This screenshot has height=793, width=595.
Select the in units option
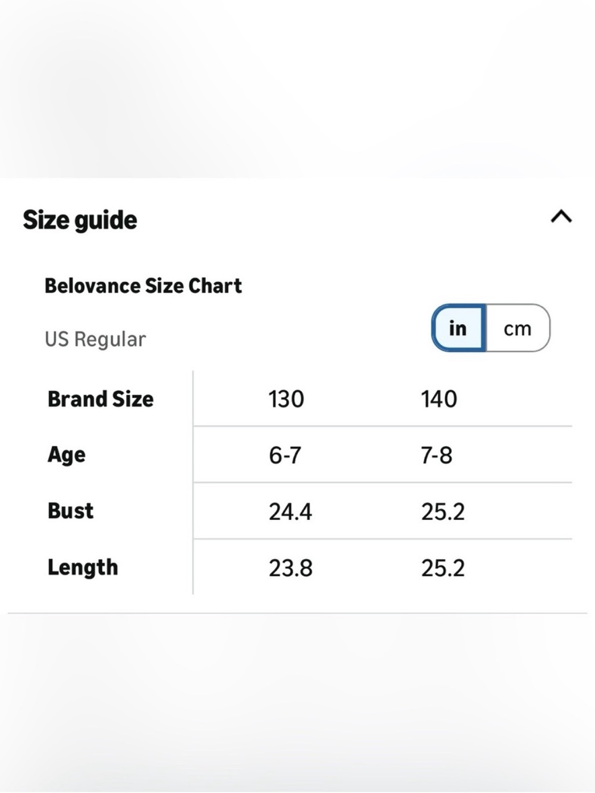458,328
